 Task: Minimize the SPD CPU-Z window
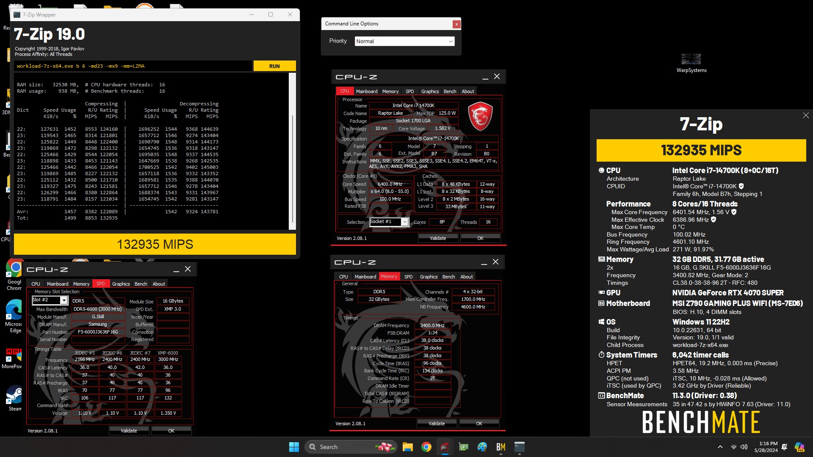[176, 270]
